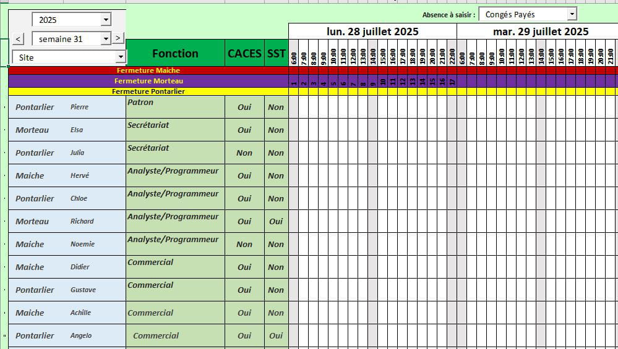The image size is (618, 349).
Task: Click Julia's CACES value Non
Action: coord(244,153)
